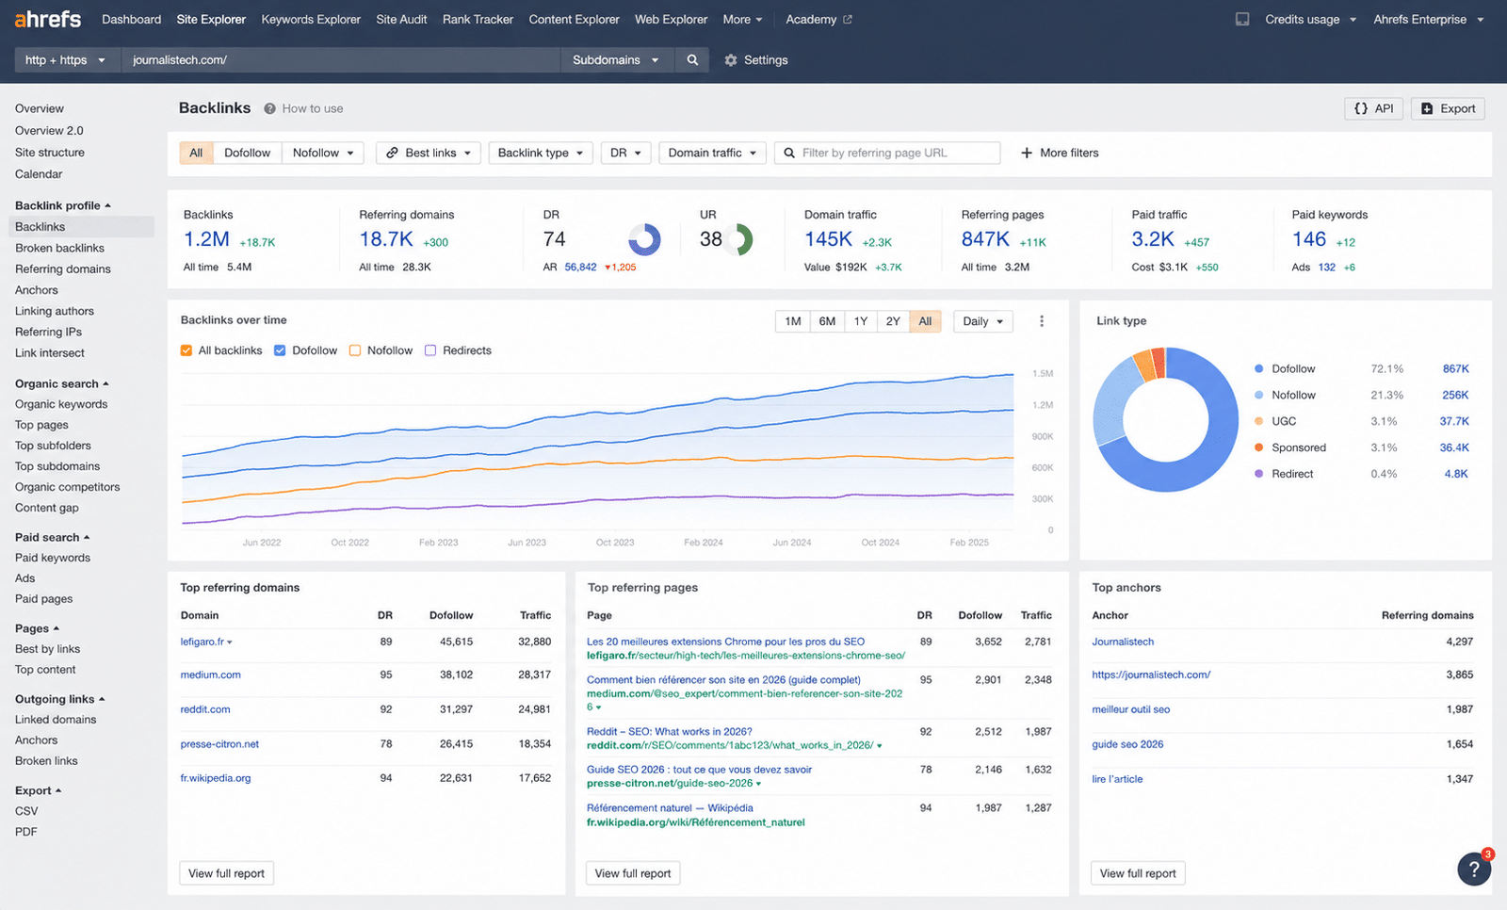This screenshot has width=1507, height=910.
Task: Open the http + https protocol dropdown
Action: [66, 59]
